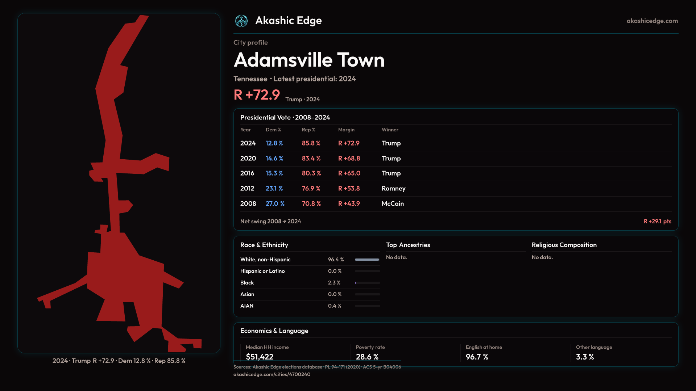Click the Black population percentage bar
Screen dimensions: 696x391
pos(367,283)
